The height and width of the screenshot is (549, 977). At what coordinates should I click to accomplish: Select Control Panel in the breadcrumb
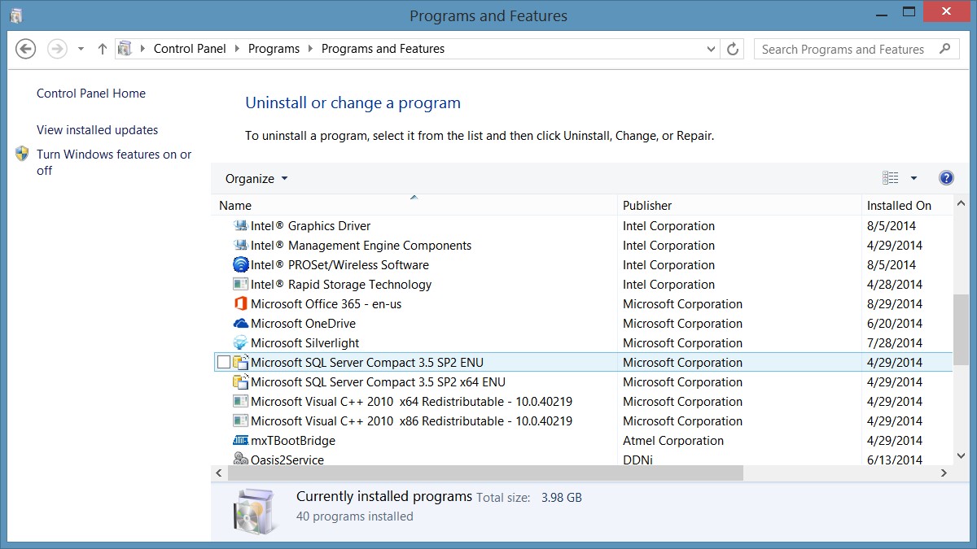tap(189, 49)
